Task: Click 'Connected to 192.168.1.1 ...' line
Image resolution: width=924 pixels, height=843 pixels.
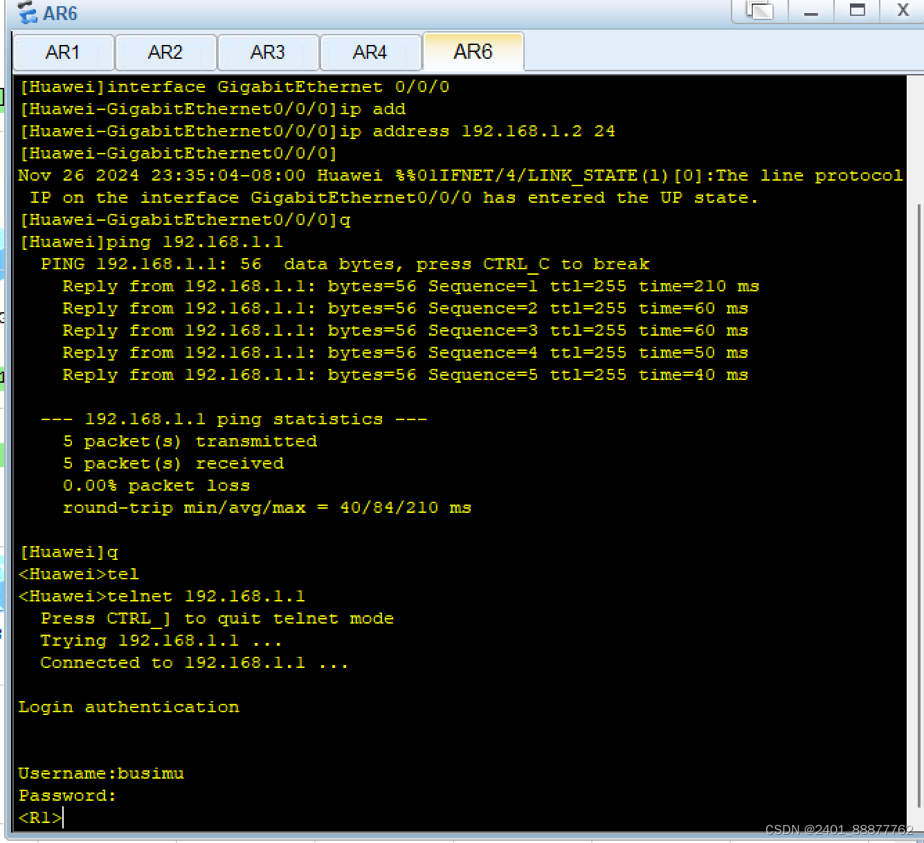Action: tap(194, 663)
